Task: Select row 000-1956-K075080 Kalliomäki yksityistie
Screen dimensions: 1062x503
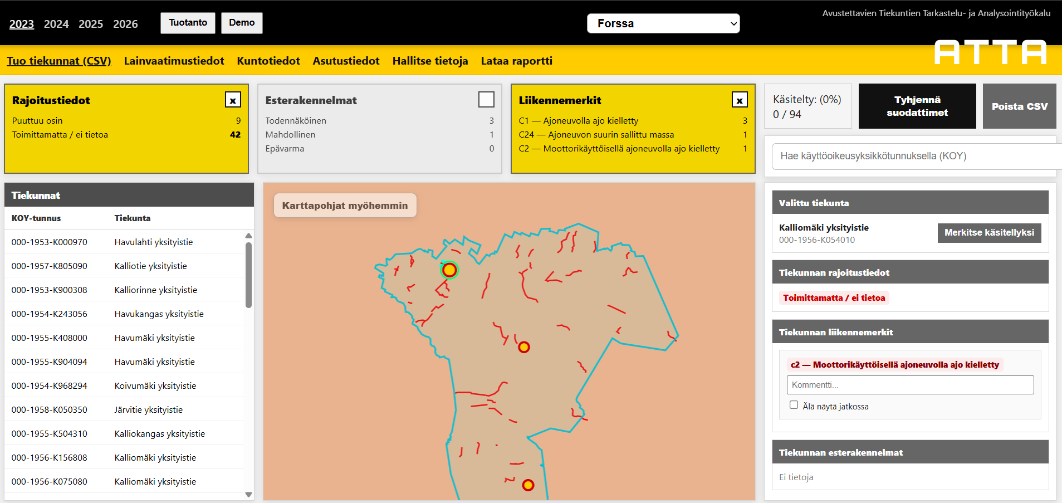Action: point(124,481)
